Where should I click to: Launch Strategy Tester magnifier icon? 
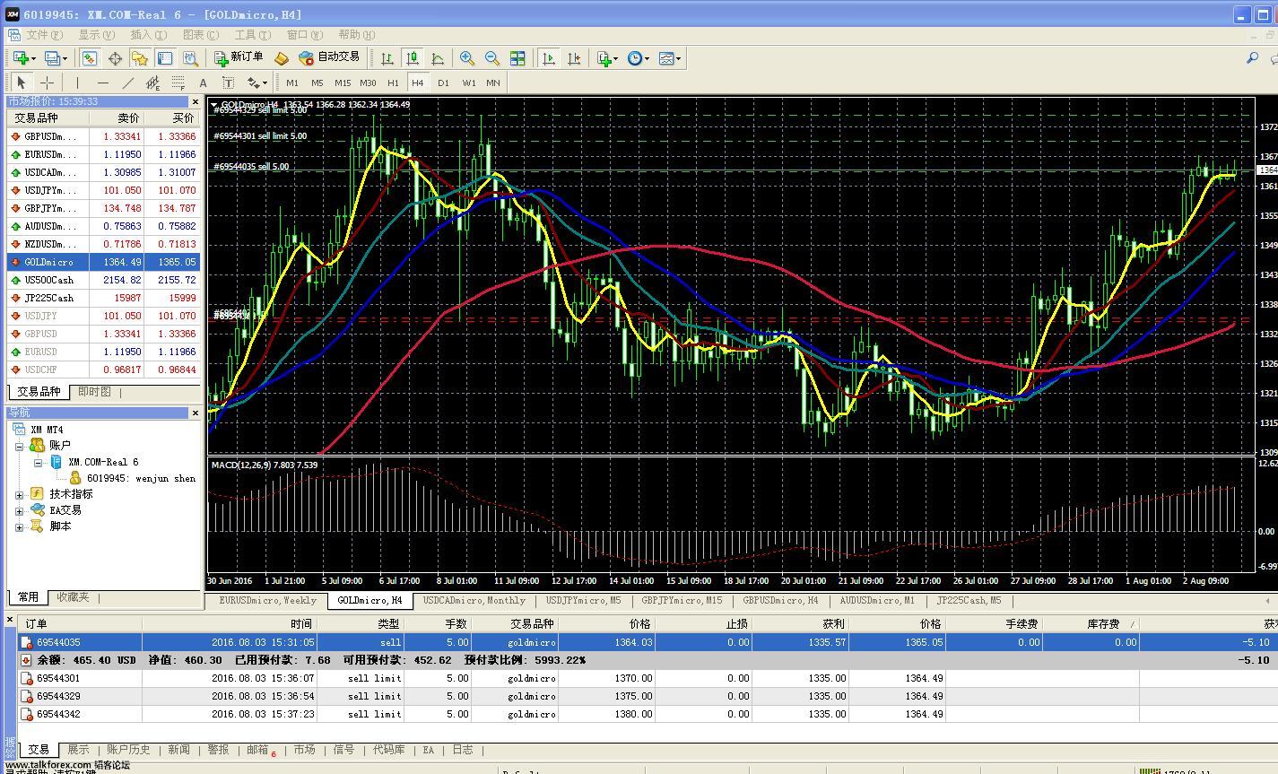point(190,58)
